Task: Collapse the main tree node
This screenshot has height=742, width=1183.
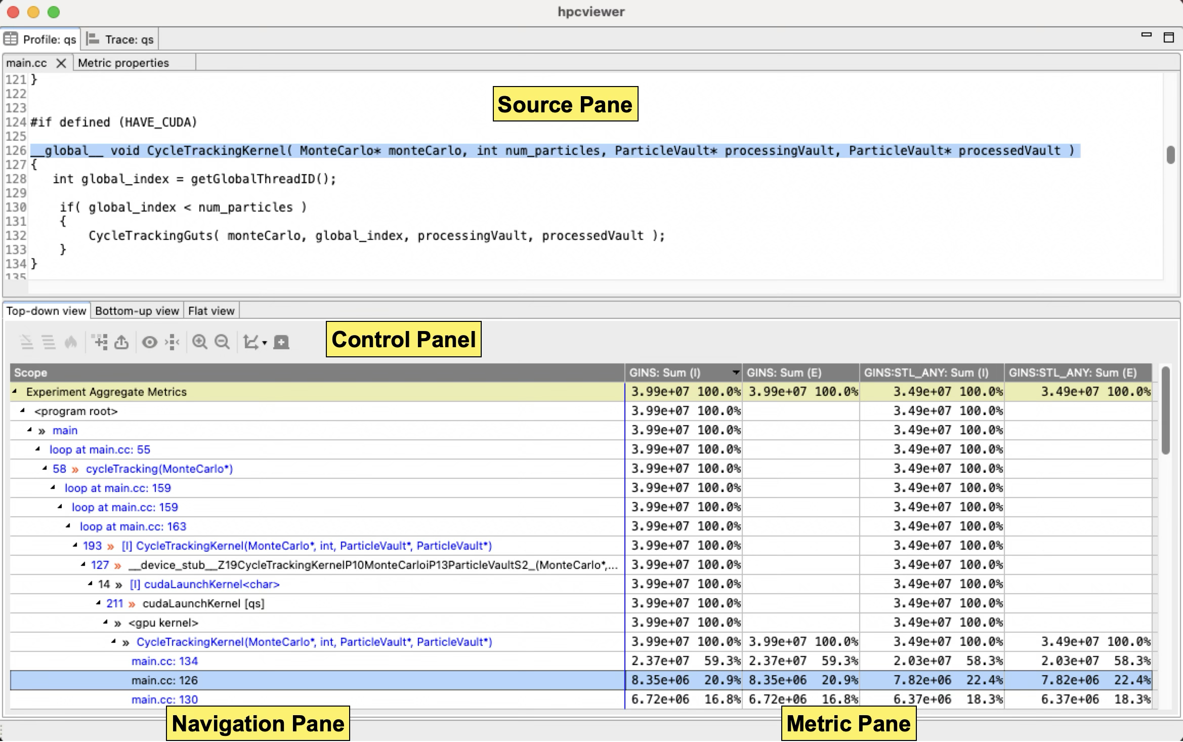Action: click(29, 430)
